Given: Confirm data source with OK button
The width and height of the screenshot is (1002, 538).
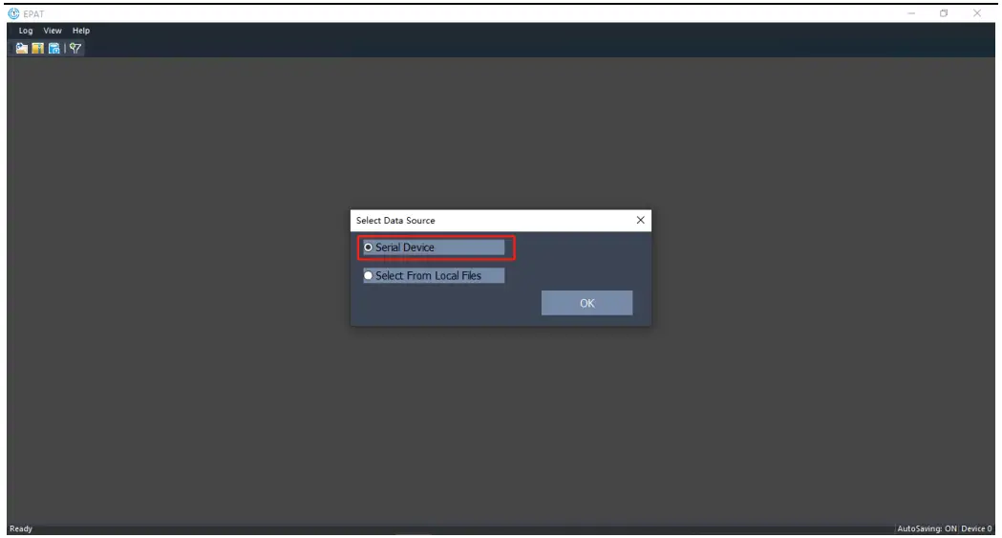Looking at the screenshot, I should tap(586, 303).
